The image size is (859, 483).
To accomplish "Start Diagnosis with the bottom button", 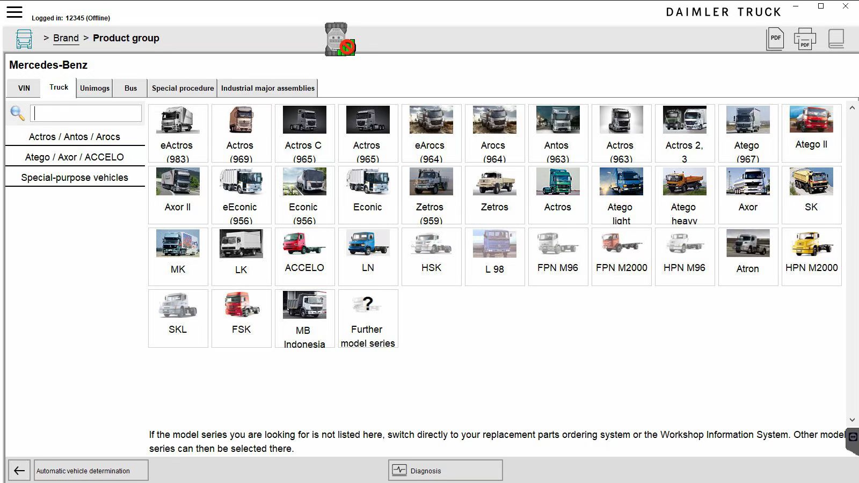I will (x=445, y=471).
